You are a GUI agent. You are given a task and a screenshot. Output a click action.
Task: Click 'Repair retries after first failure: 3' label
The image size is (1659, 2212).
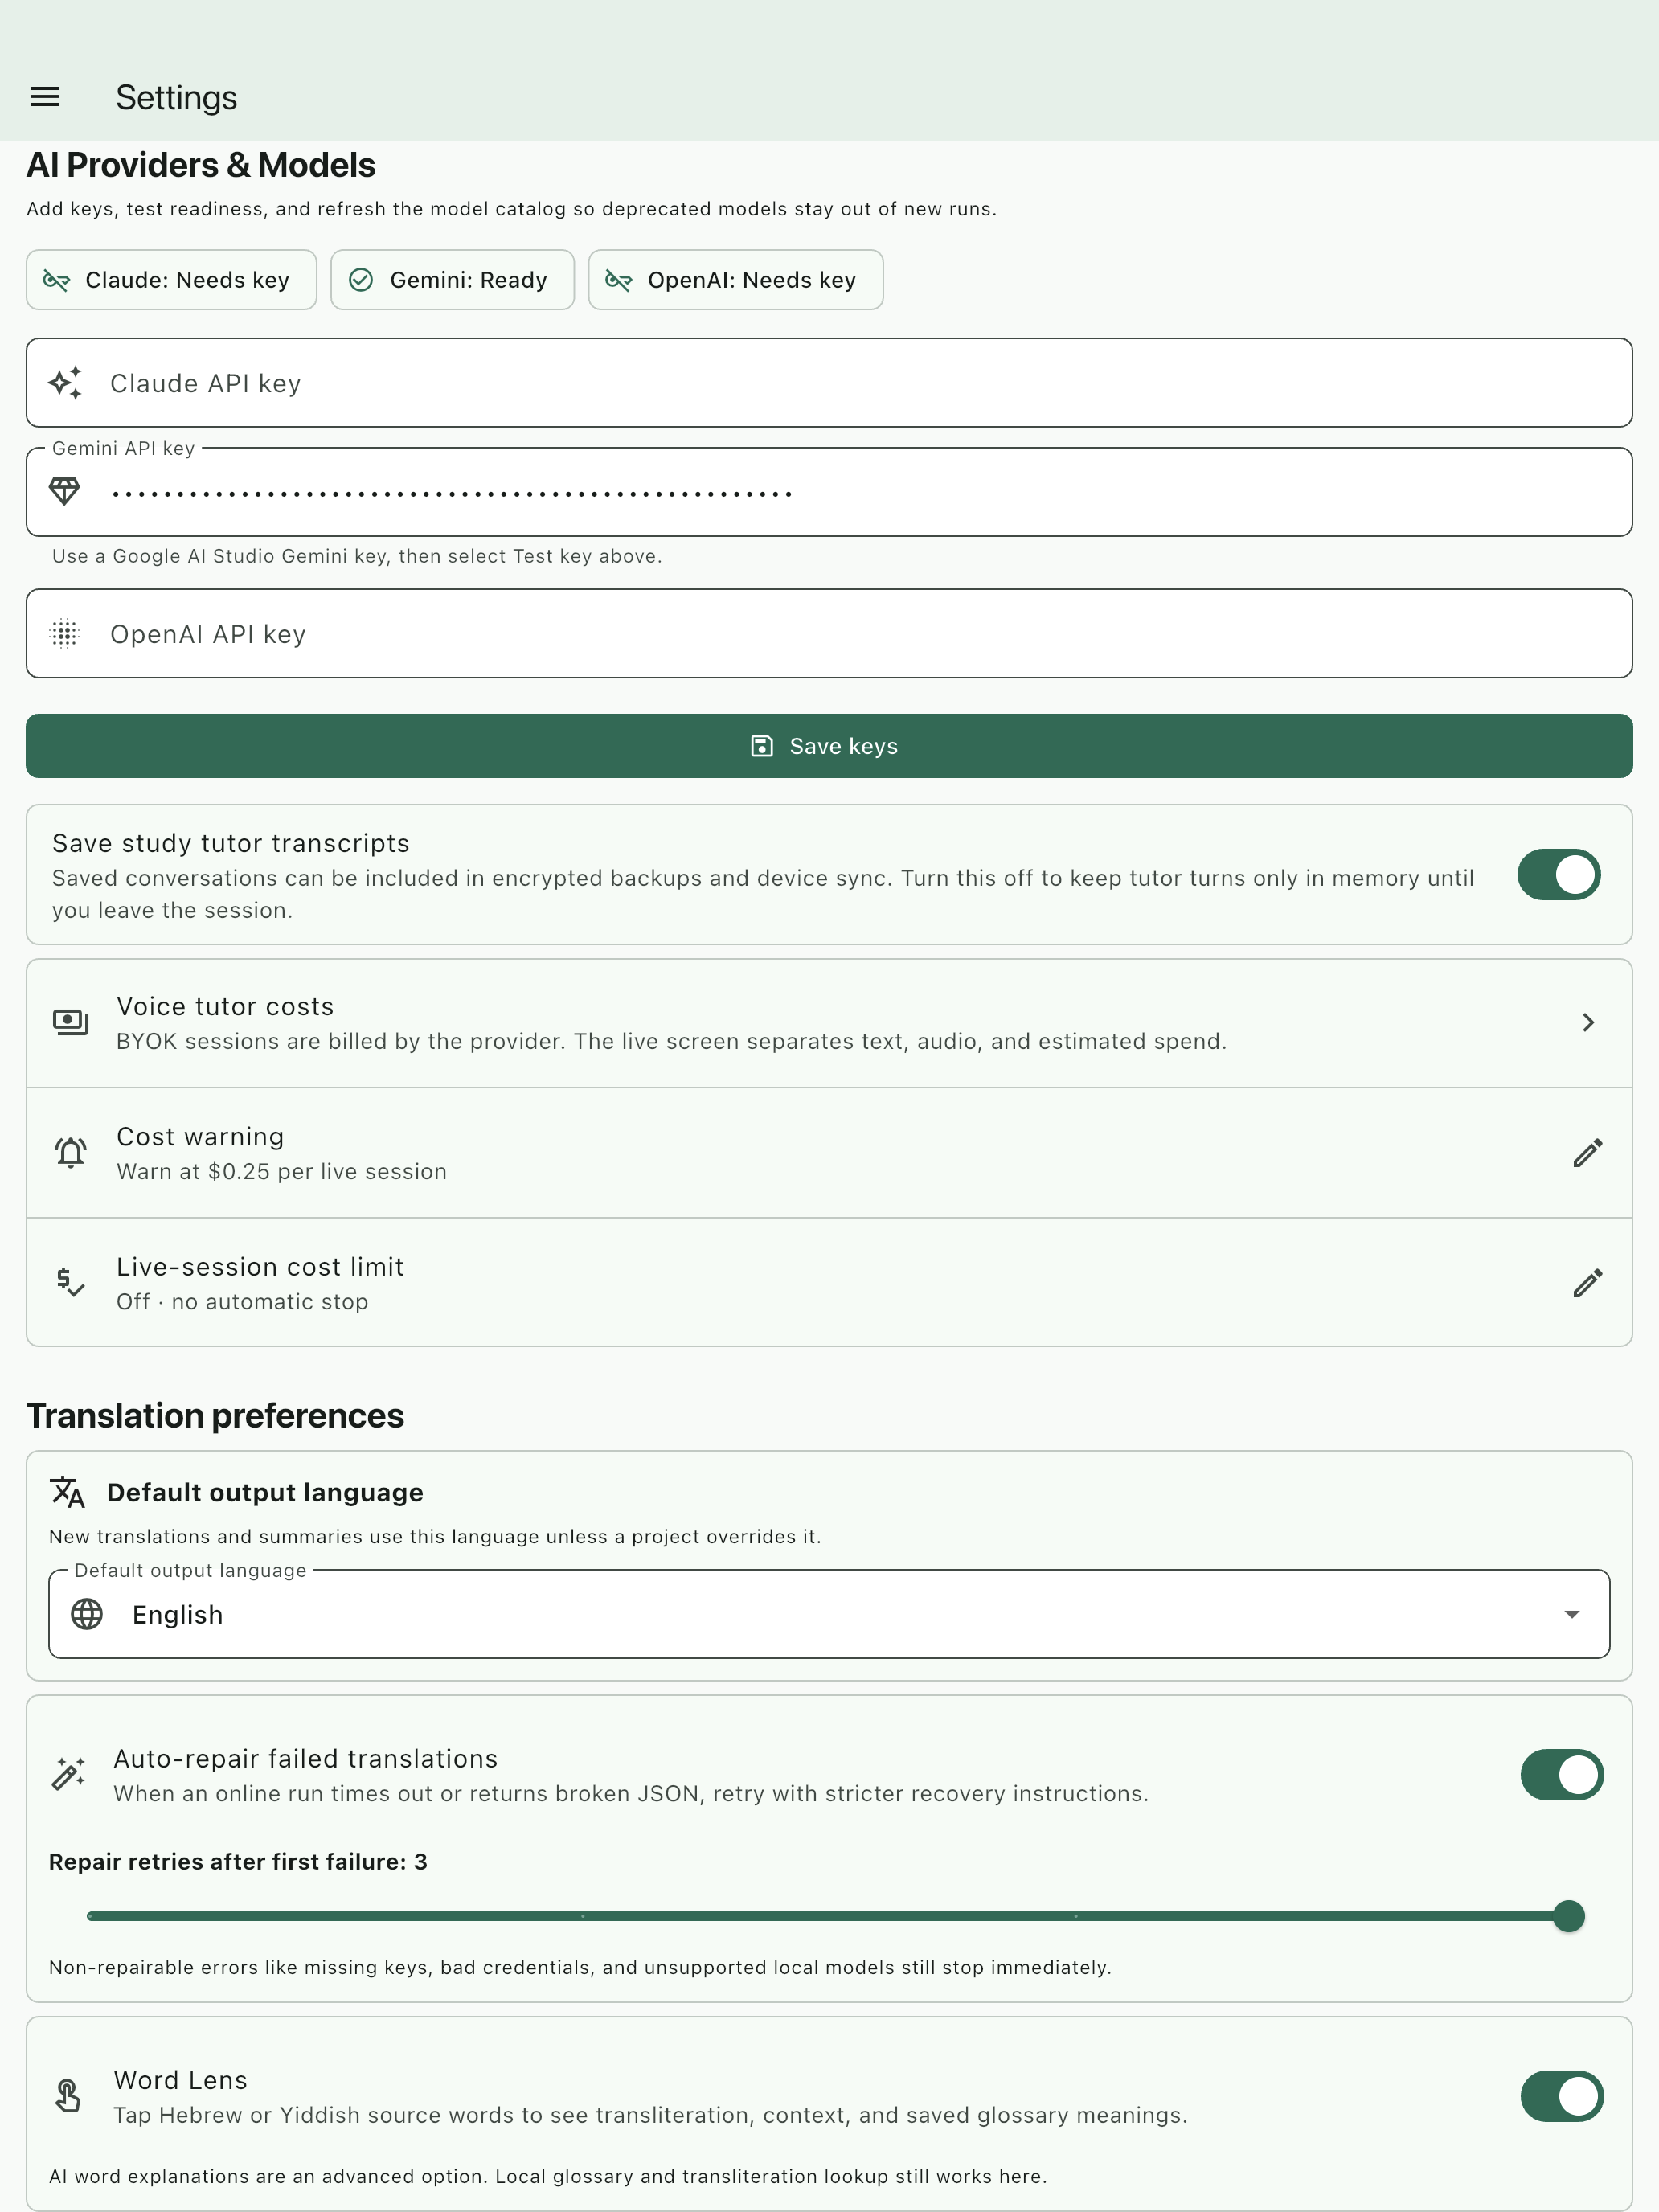click(238, 1861)
